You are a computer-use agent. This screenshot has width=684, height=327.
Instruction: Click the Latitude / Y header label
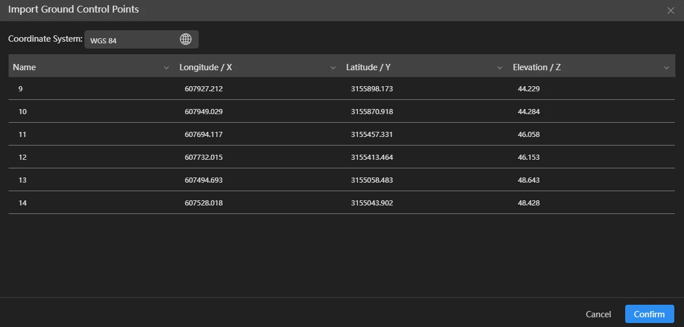(368, 67)
